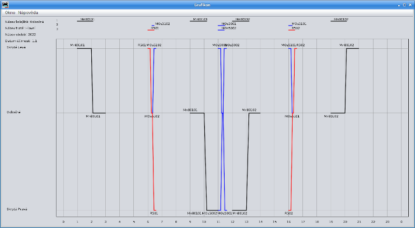This screenshot has width=415, height=228.
Task: Close the Grafikon window
Action: point(410,4)
